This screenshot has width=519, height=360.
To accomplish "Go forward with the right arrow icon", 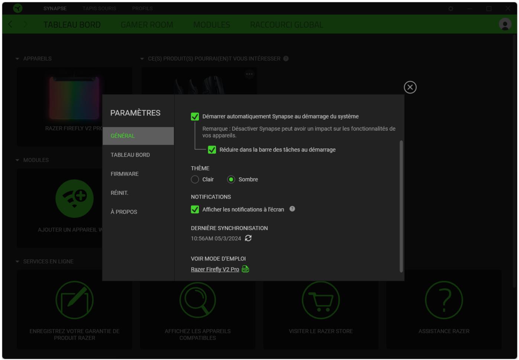I will [x=25, y=24].
